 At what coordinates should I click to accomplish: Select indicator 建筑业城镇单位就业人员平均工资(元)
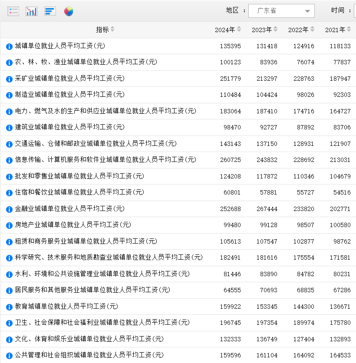tap(69, 127)
